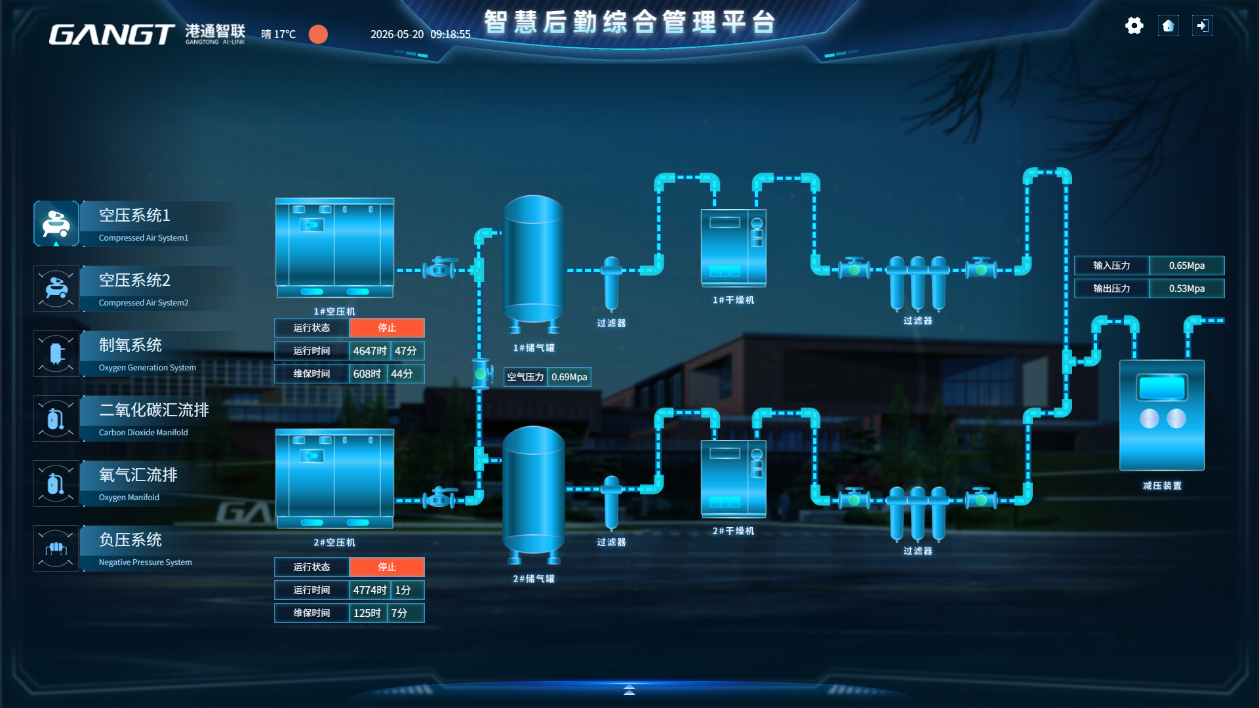This screenshot has height=708, width=1259.
Task: Click the 1#空压机 停止 status button
Action: pos(387,328)
